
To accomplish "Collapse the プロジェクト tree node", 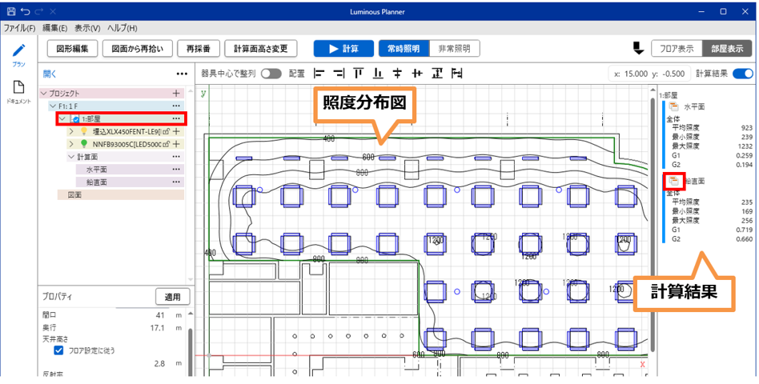I will (x=44, y=94).
